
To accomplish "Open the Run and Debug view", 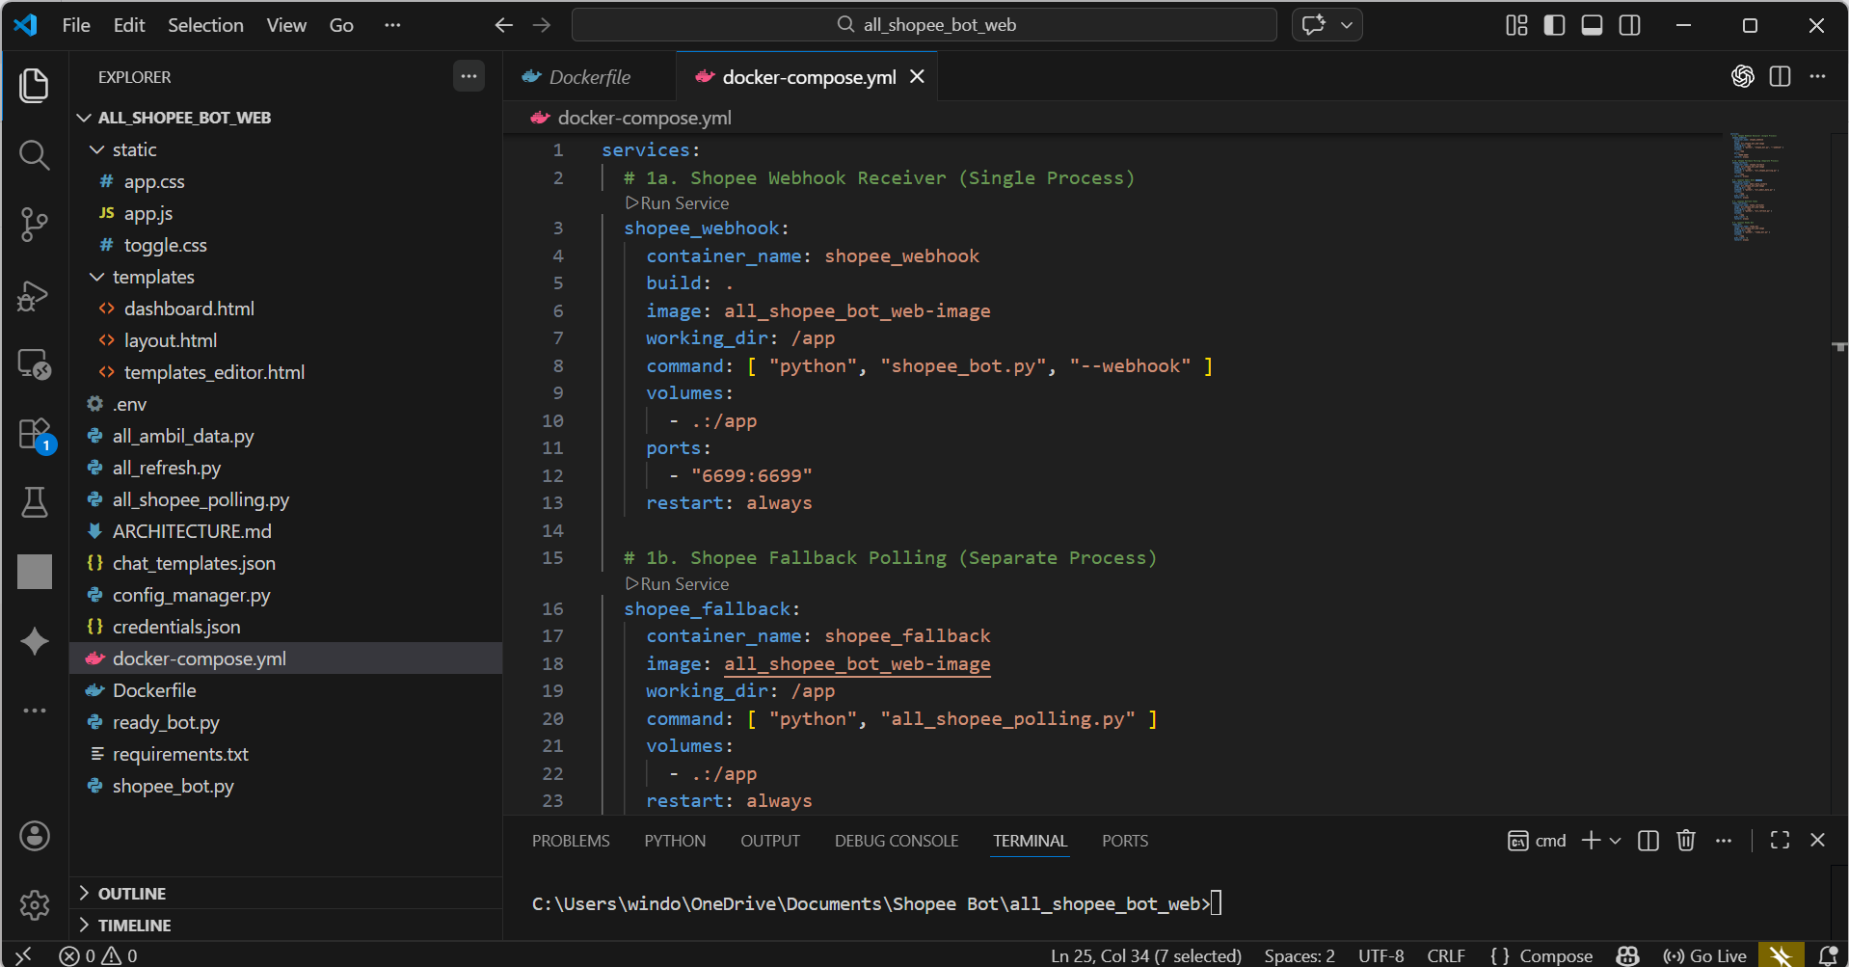I will point(35,295).
